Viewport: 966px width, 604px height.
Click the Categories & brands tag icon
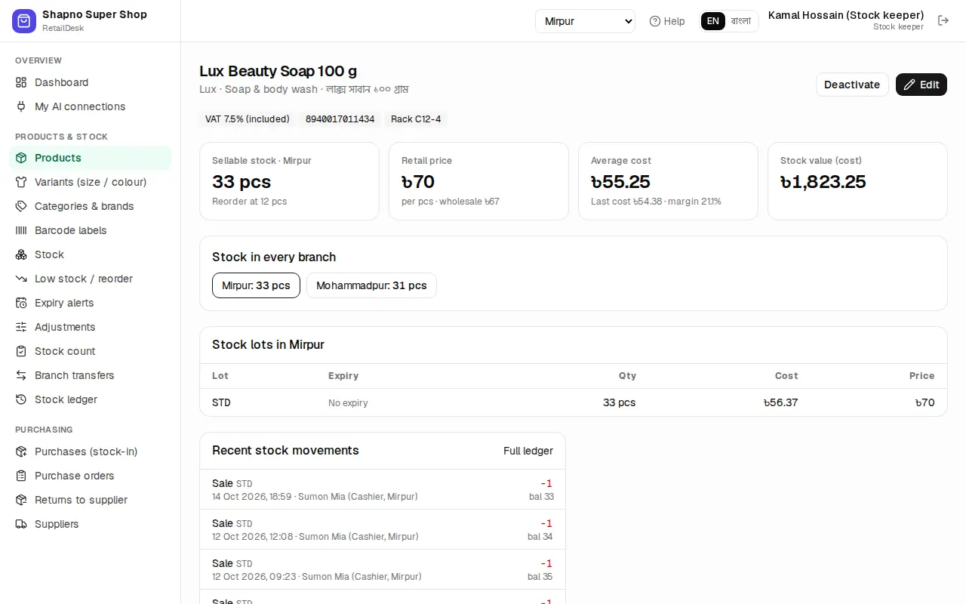(x=21, y=206)
